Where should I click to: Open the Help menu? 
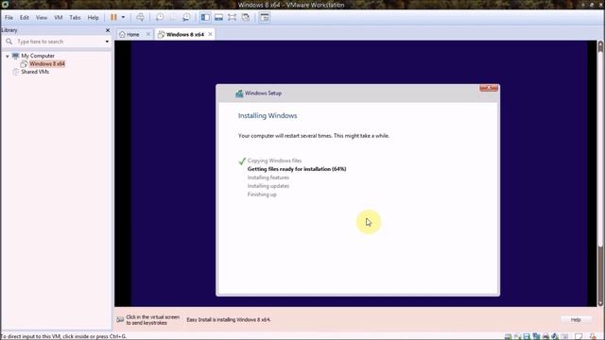point(93,18)
